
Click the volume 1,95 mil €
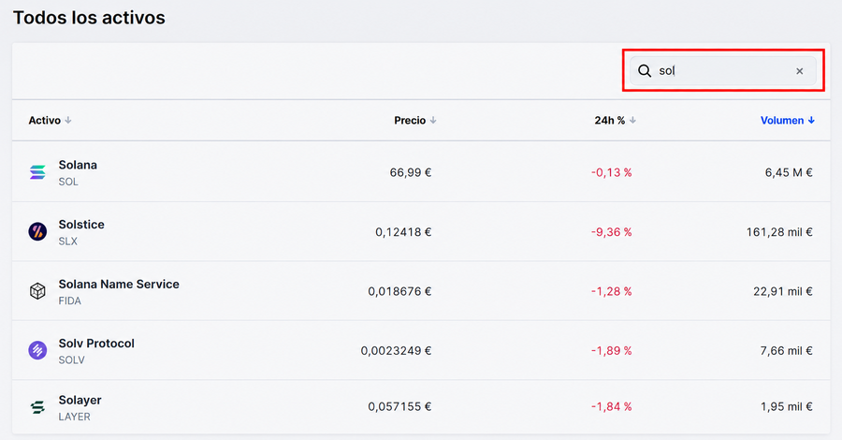click(787, 406)
